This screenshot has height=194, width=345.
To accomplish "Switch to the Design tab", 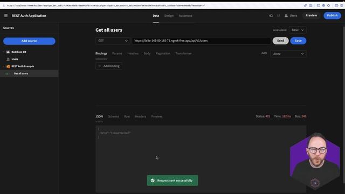I will [169, 16].
